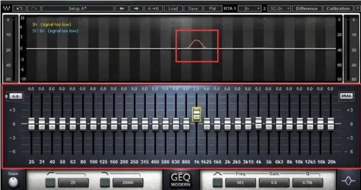Click the Save preset button

(x=193, y=9)
